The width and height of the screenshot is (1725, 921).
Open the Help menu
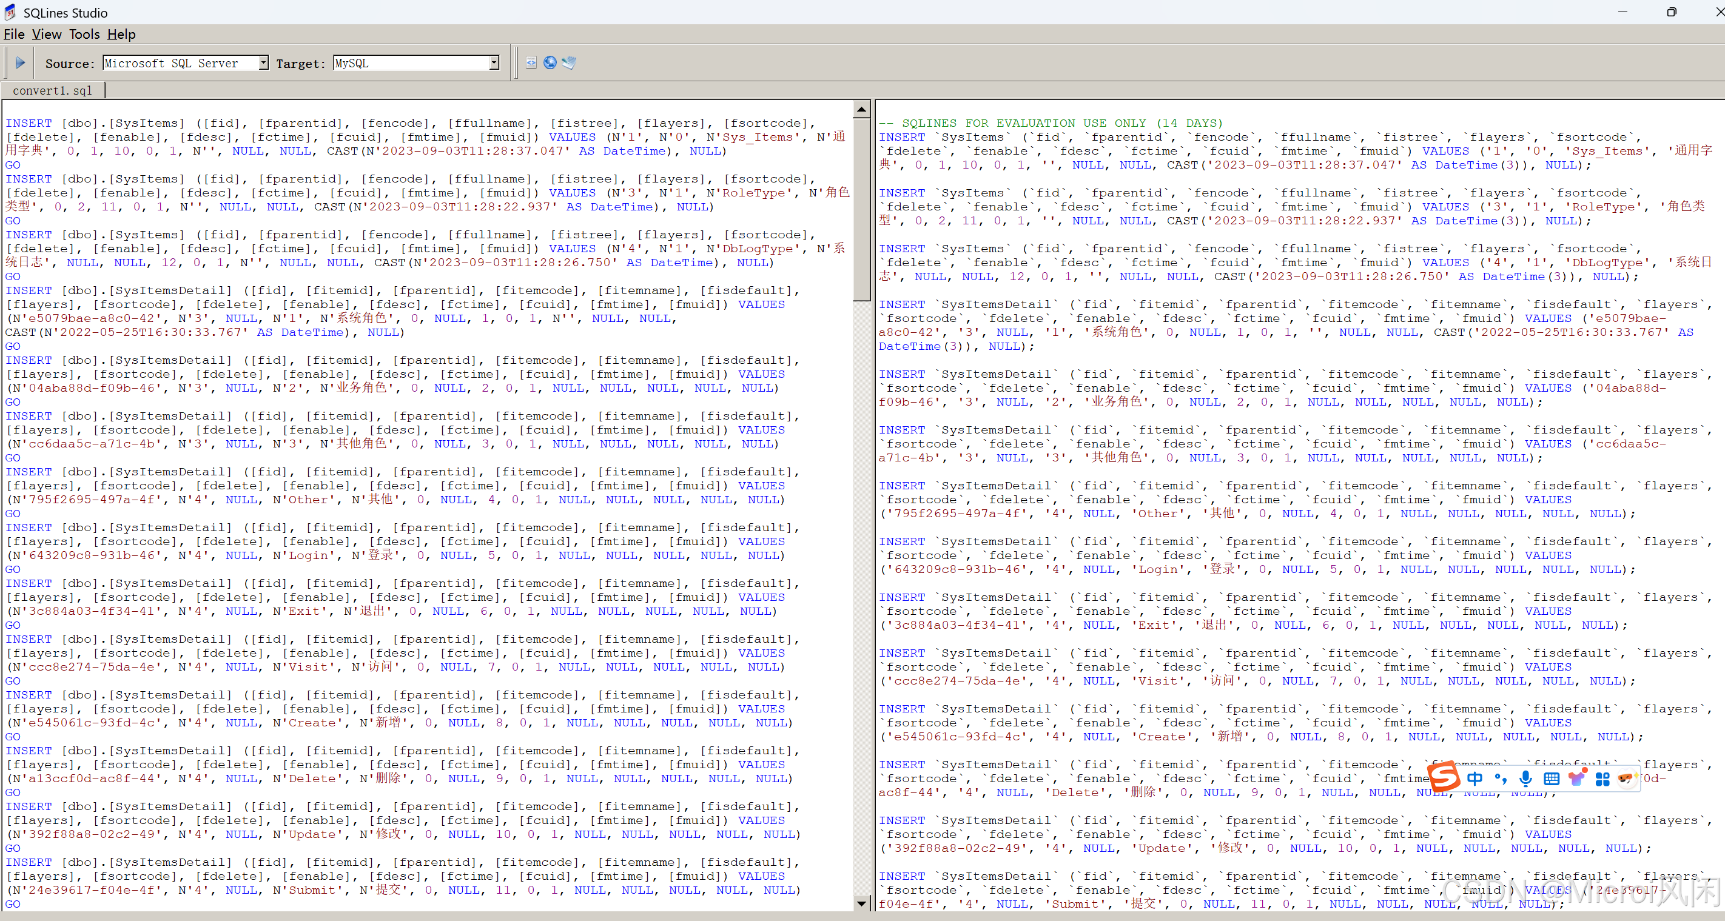pyautogui.click(x=121, y=34)
